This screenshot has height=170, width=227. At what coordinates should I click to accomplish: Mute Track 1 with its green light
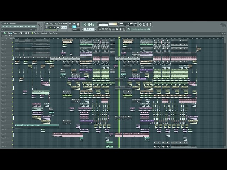click(x=12, y=42)
